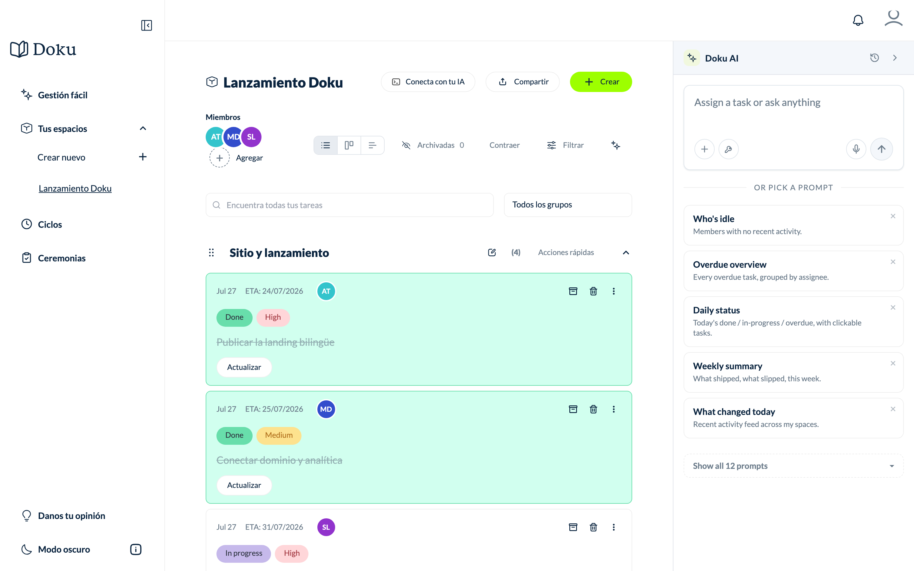Select AT member avatar in Miembros
The image size is (914, 571).
click(214, 137)
